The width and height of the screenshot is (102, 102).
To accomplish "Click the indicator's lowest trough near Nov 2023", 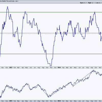I will (51, 66).
